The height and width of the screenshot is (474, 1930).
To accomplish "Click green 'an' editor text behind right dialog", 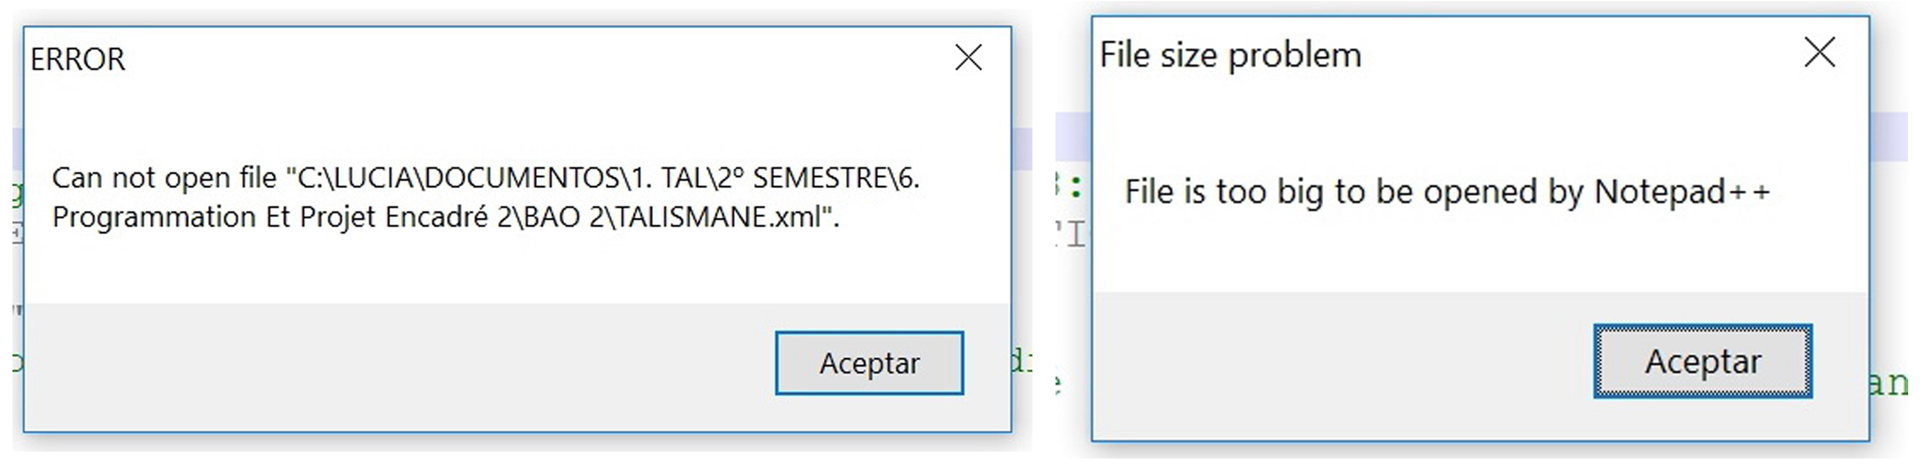I will click(1888, 384).
